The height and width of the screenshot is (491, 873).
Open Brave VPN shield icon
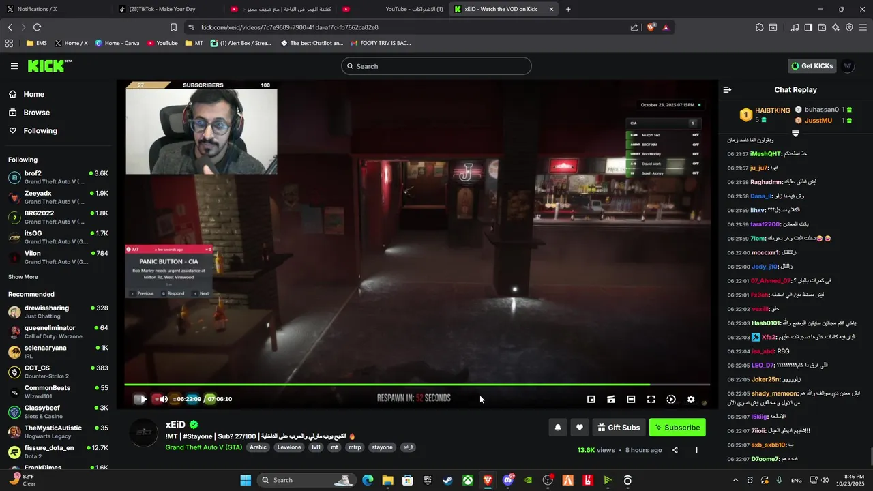coord(849,27)
